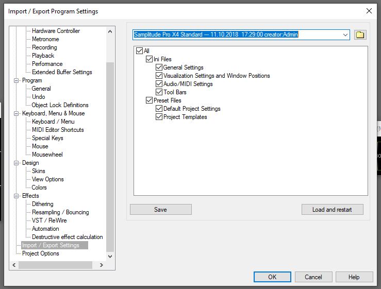This screenshot has height=289, width=381.
Task: Click Load and restart button
Action: coord(332,209)
